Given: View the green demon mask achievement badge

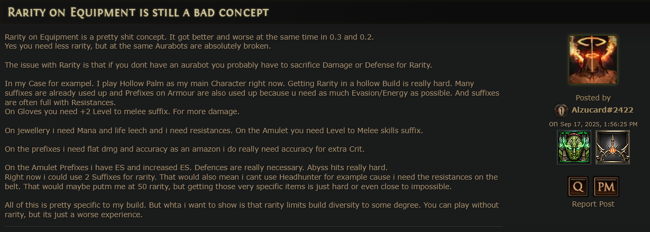Looking at the screenshot, I should tap(574, 147).
